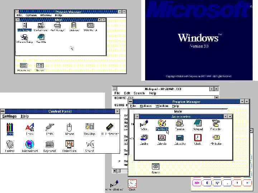Open Settings menu in Control Panel
This screenshot has width=258, height=193.
pos(9,116)
